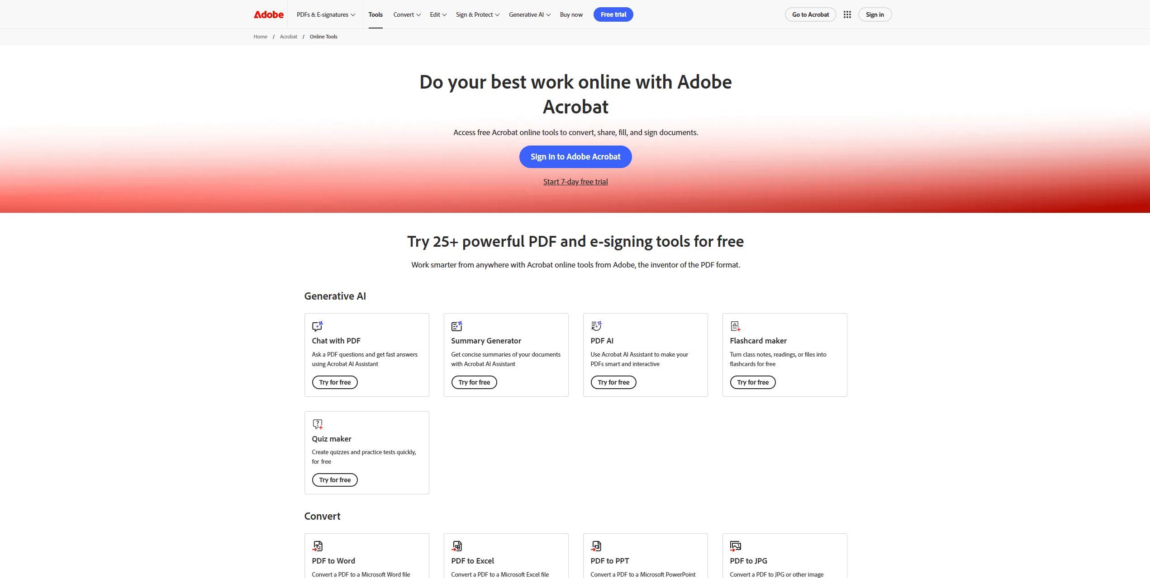Expand the PDFs & E-signatures dropdown
Viewport: 1150px width, 578px height.
[x=326, y=14]
